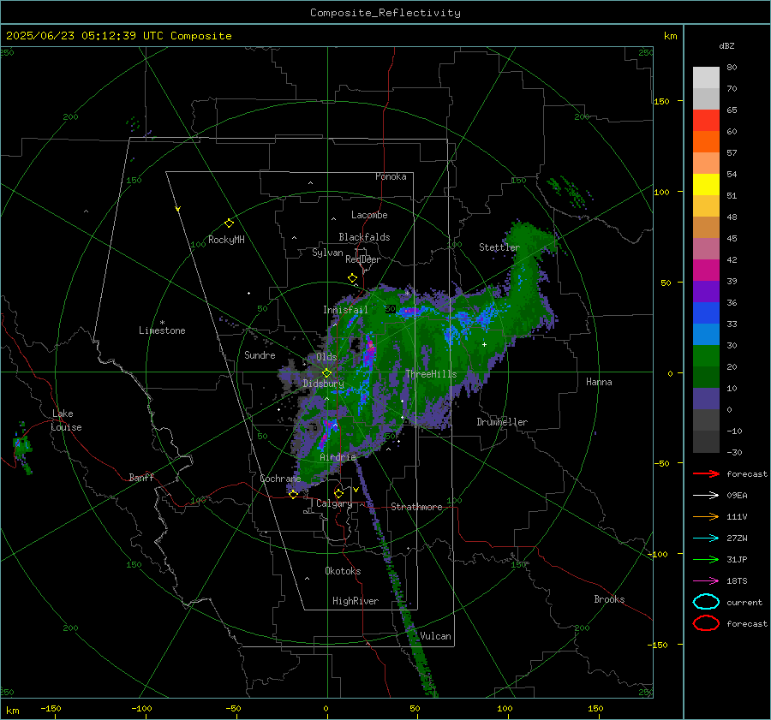Image resolution: width=771 pixels, height=720 pixels.
Task: Click the yellow diamond marker near RedDeer
Action: pos(352,278)
